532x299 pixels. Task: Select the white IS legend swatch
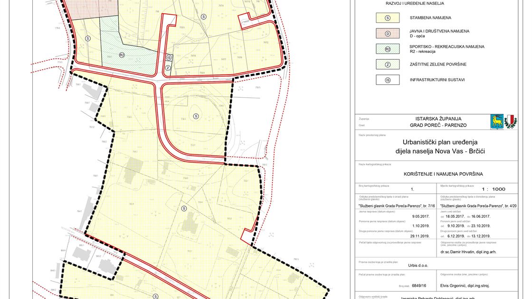[388, 80]
